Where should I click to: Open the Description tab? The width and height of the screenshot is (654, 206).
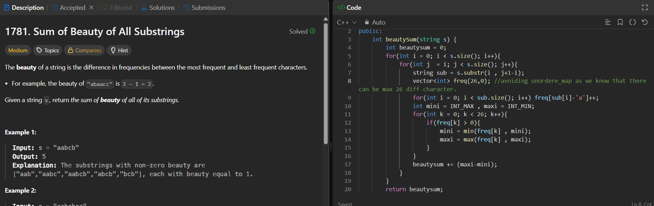[24, 8]
